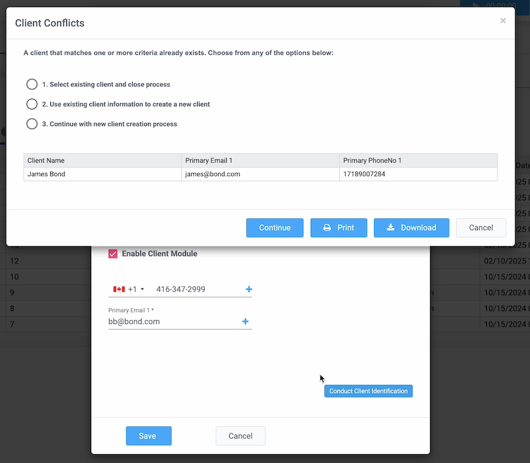
Task: Close the Client Conflicts dialog with X
Action: coord(503,21)
